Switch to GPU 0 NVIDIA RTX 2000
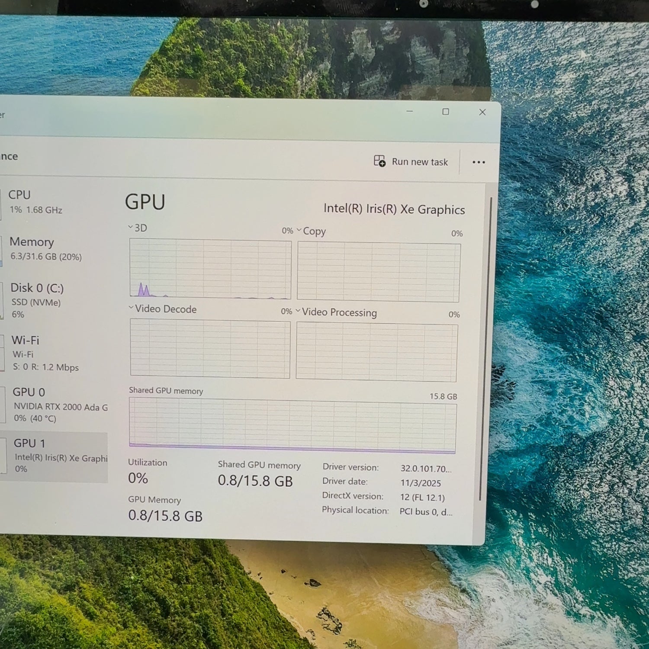 point(56,405)
